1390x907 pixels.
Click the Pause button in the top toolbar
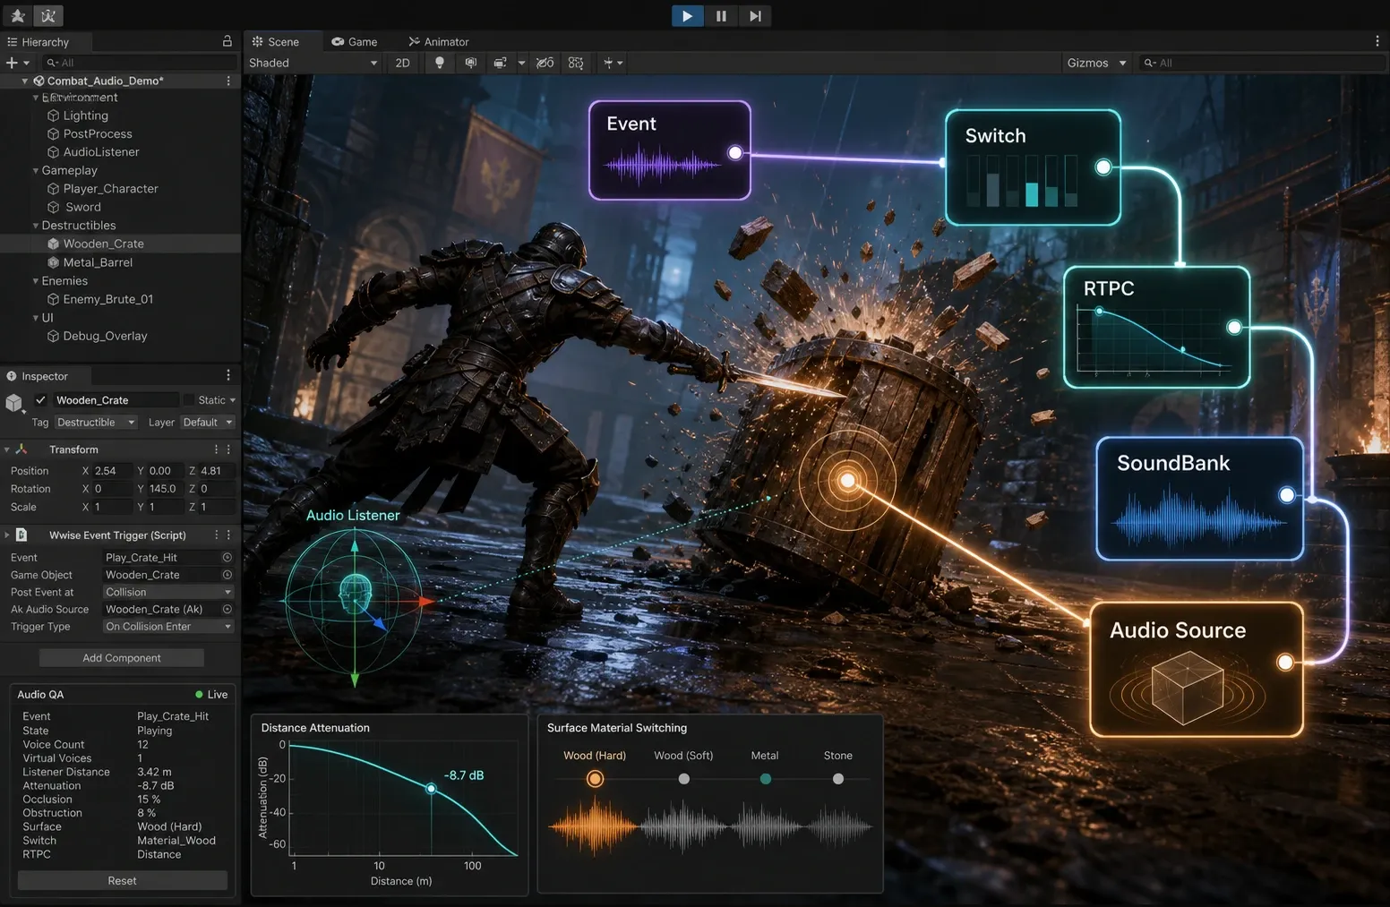click(x=721, y=16)
